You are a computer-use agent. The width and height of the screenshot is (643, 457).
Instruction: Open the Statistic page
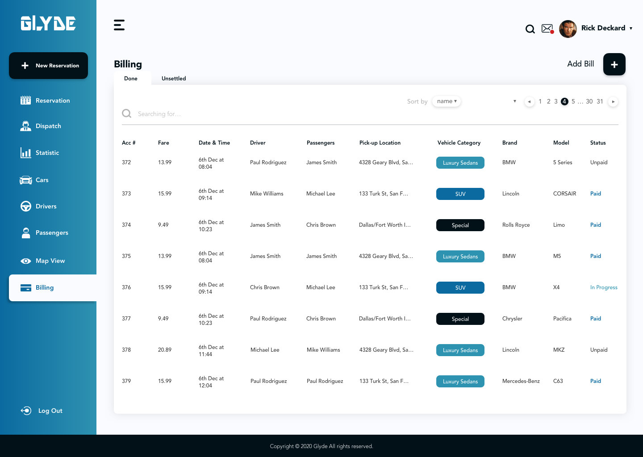(x=40, y=153)
